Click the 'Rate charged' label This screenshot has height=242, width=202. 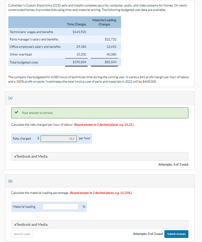[22, 139]
